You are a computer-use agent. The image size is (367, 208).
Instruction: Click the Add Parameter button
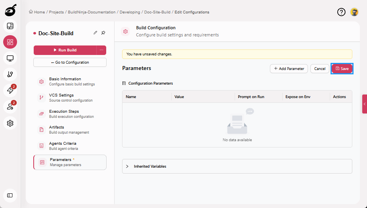click(x=289, y=69)
